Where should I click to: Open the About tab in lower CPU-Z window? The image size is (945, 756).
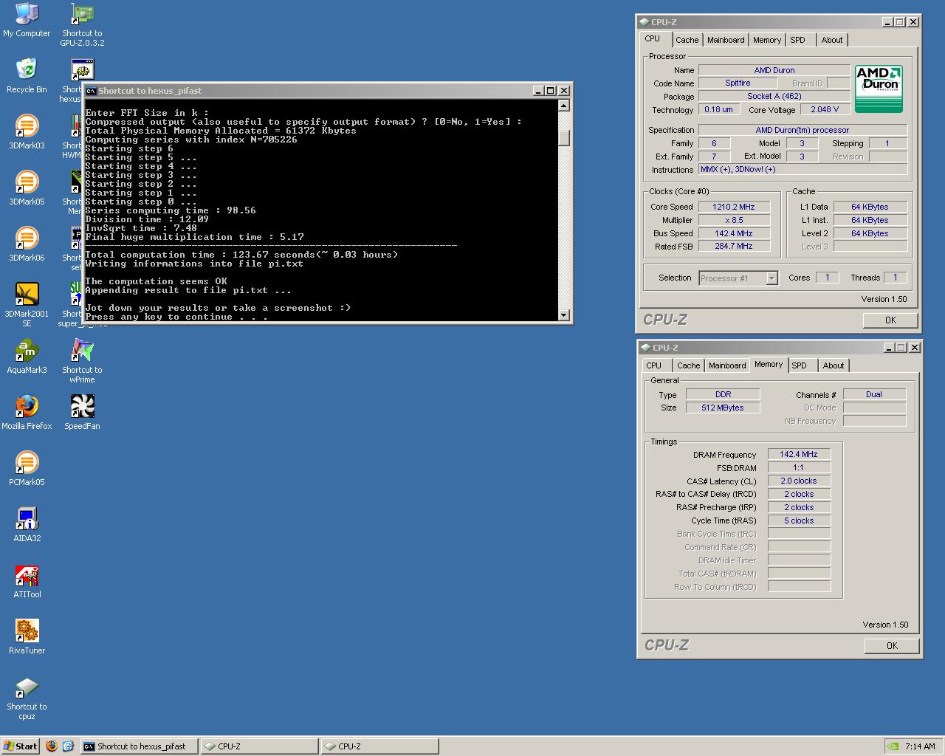[x=834, y=365]
